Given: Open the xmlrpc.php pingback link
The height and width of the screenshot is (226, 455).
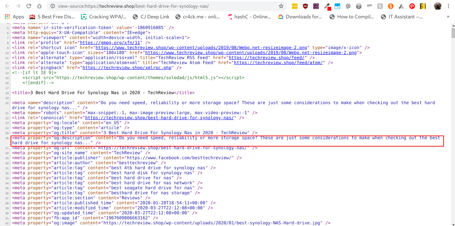Looking at the screenshot, I should (127, 67).
